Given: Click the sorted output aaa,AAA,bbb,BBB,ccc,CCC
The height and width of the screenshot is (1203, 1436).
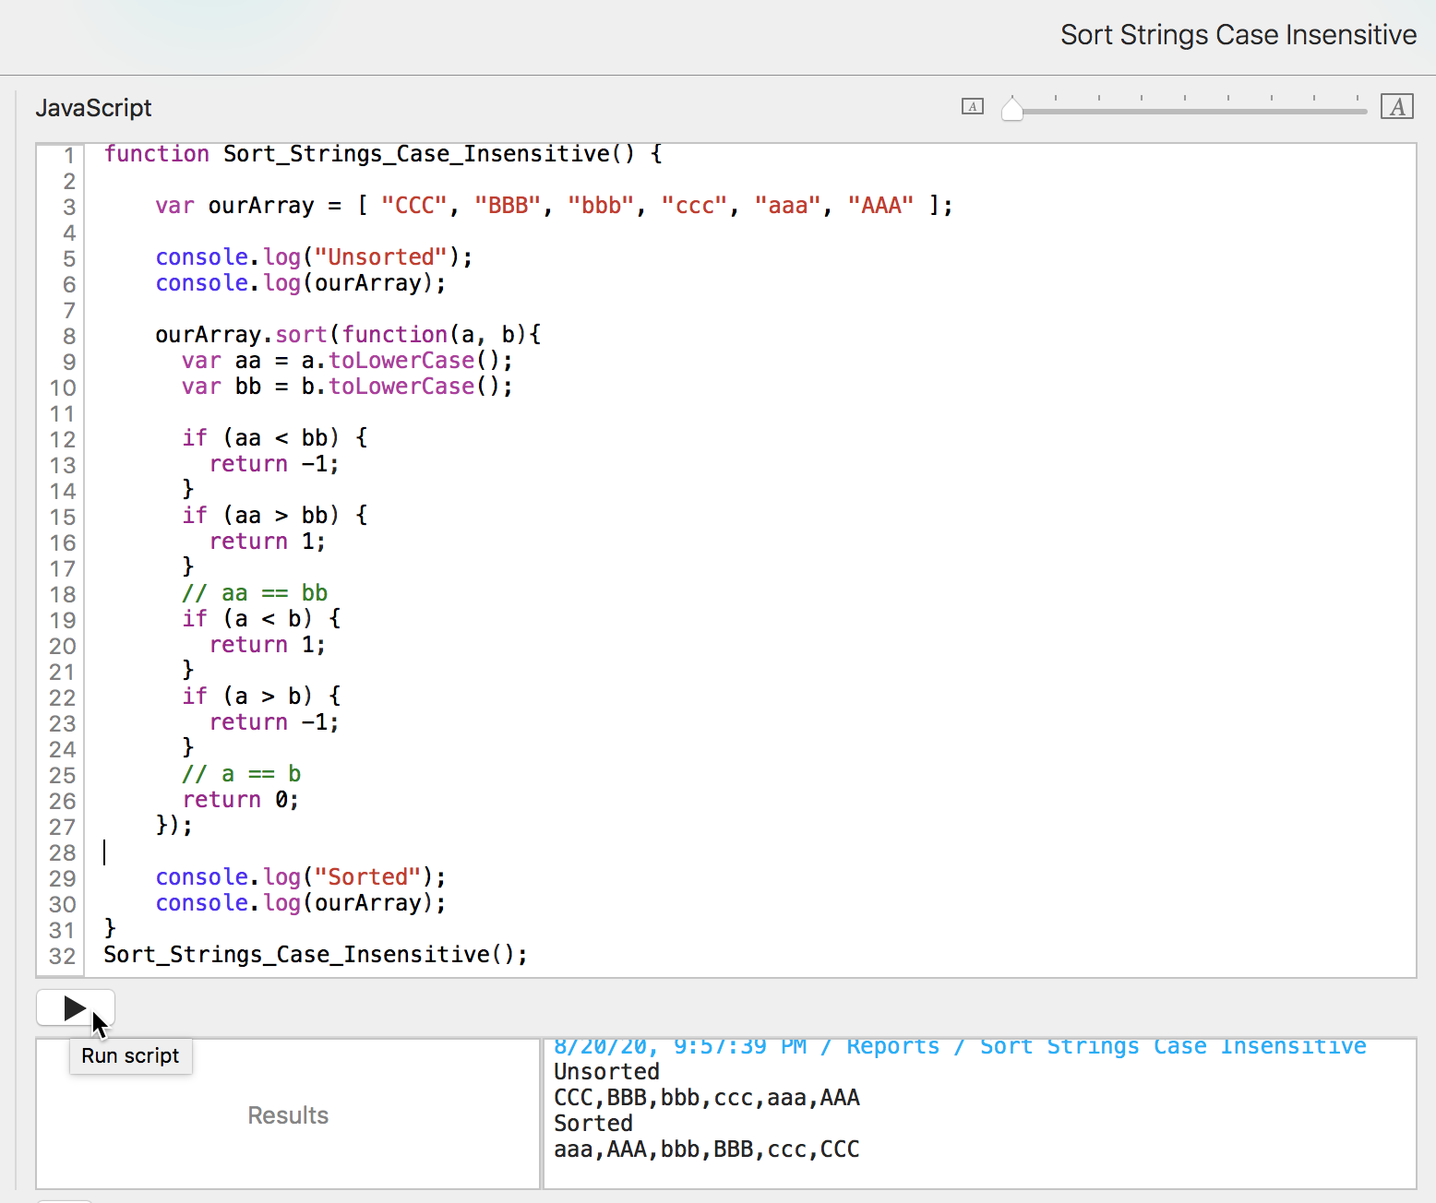Looking at the screenshot, I should 706,1149.
